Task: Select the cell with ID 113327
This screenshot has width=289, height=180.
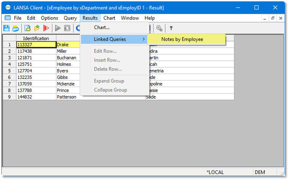Action: point(36,45)
